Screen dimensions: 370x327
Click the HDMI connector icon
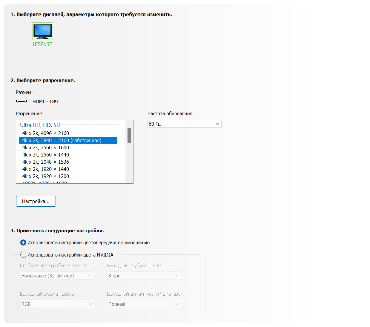pos(22,102)
